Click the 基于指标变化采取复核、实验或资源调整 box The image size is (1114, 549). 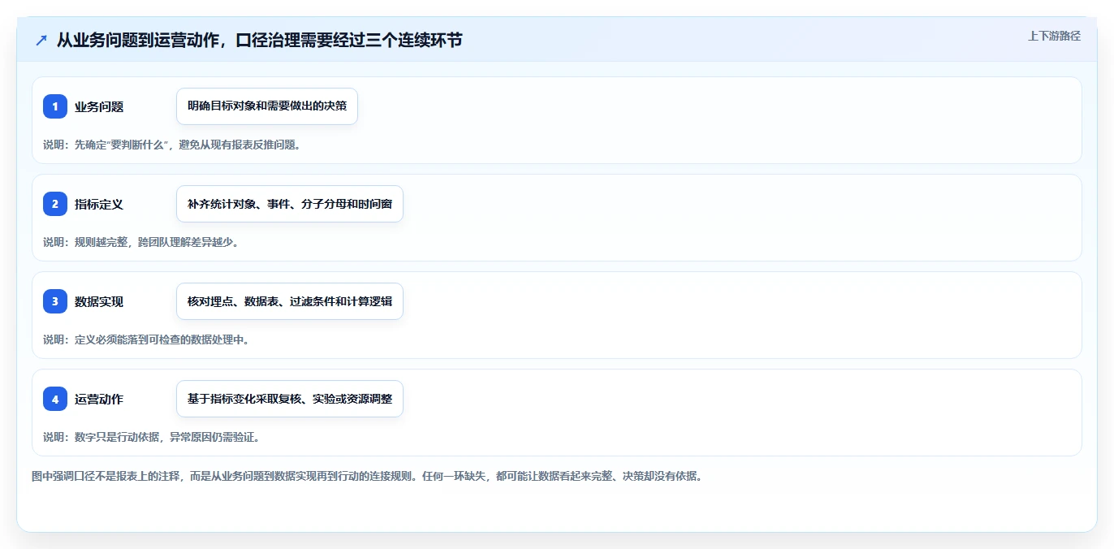(290, 399)
